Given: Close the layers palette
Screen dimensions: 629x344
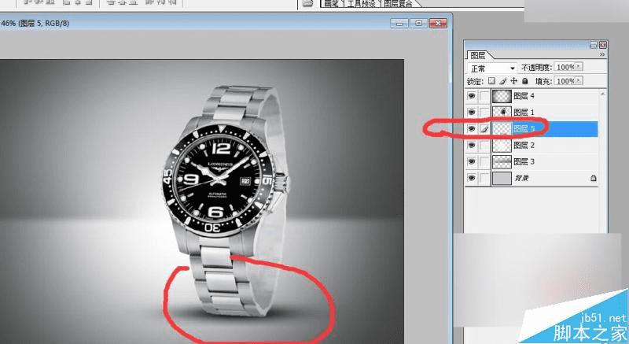Looking at the screenshot, I should (x=602, y=45).
